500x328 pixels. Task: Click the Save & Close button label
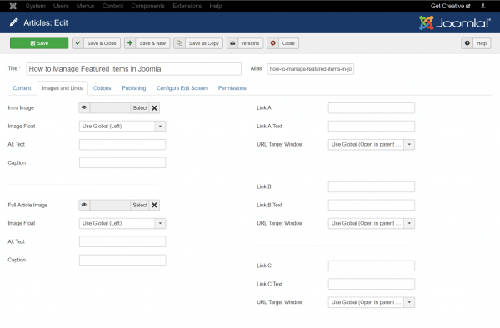pyautogui.click(x=102, y=43)
